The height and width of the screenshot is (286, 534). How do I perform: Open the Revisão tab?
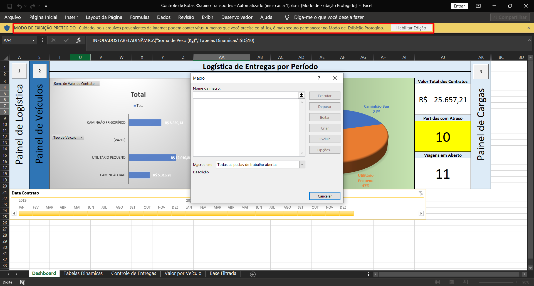(186, 17)
